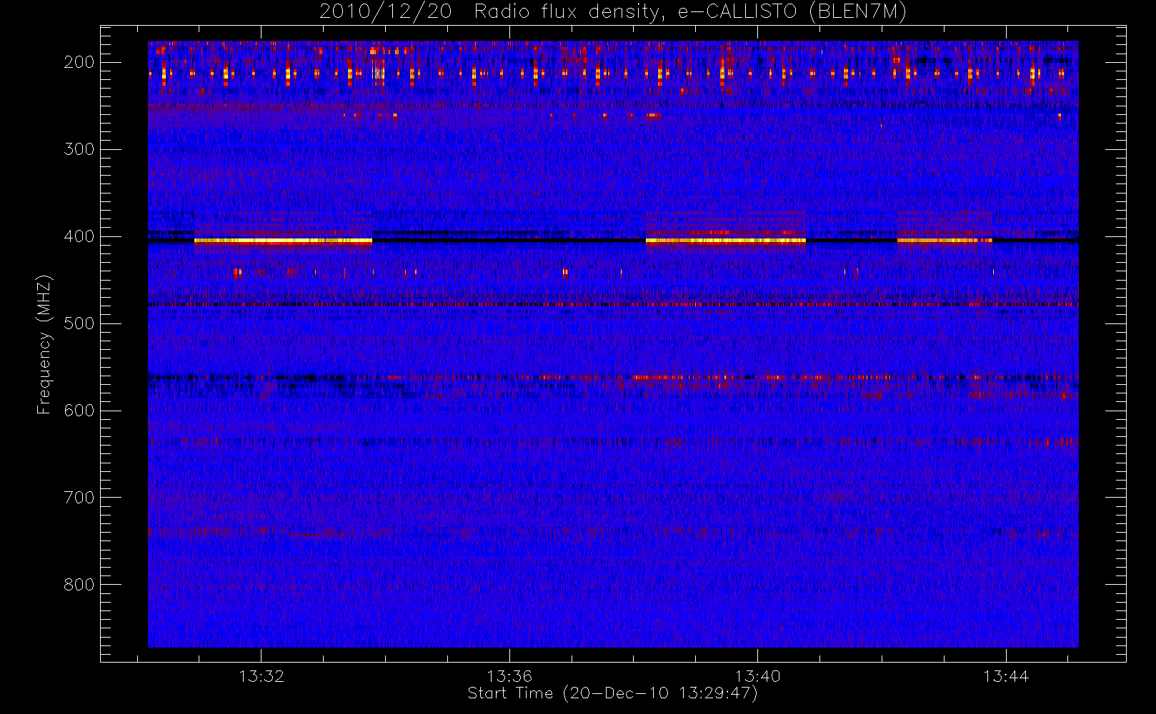1156x714 pixels.
Task: Click the 700 frequency tick label
Action: coord(79,498)
